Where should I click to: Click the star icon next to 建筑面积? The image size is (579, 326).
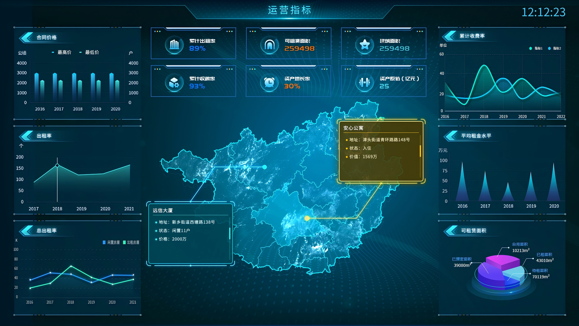point(365,45)
